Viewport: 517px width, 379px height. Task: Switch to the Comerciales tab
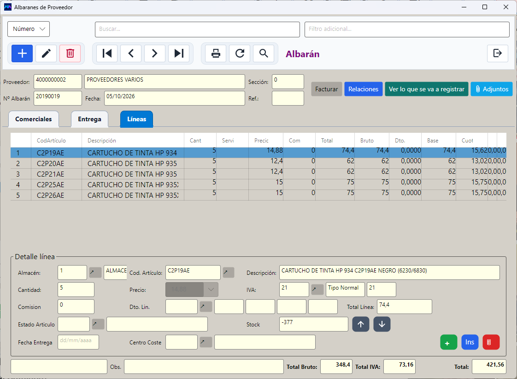34,119
